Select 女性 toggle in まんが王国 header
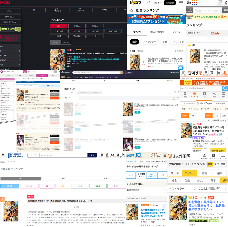Viewport: 228px width, 227px height. point(216,164)
